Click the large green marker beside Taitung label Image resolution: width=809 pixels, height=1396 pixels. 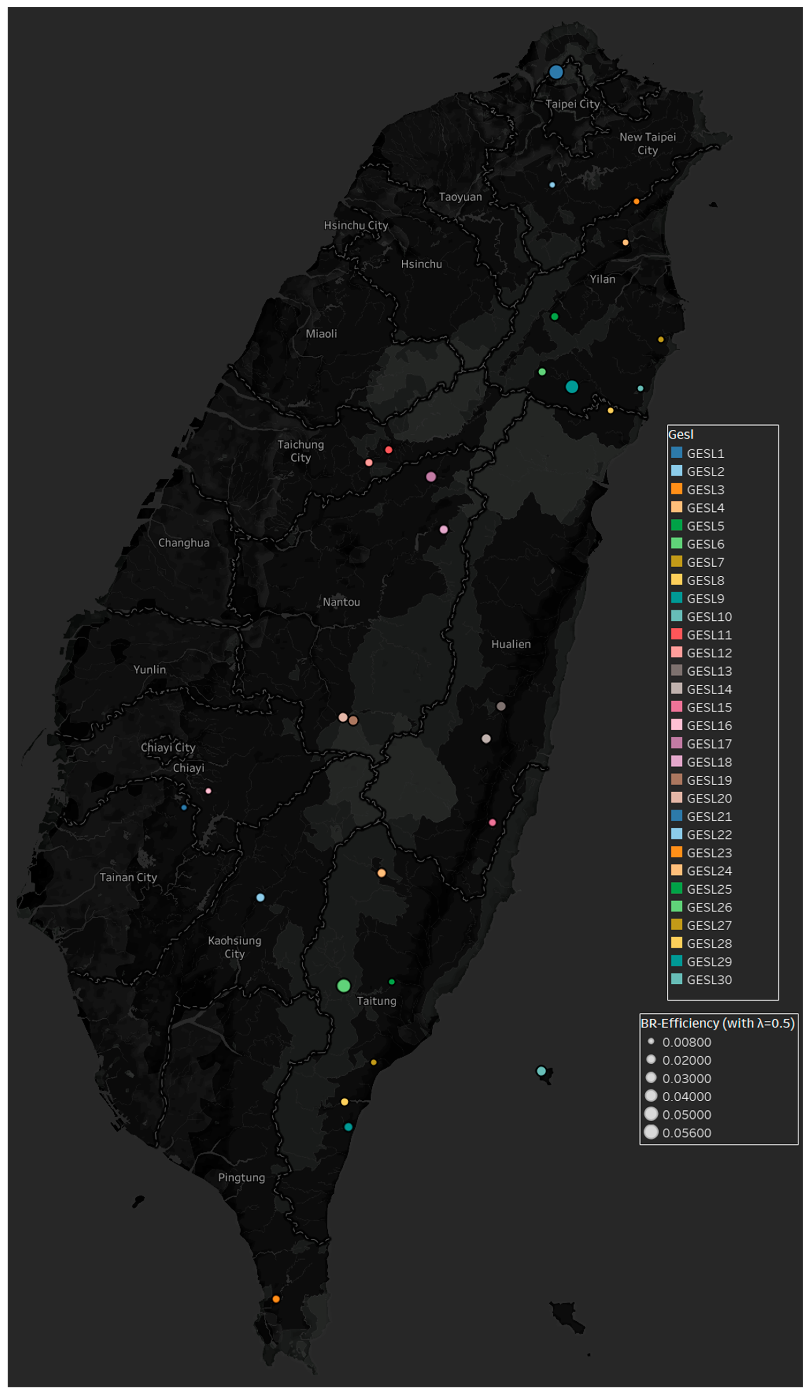click(x=344, y=985)
